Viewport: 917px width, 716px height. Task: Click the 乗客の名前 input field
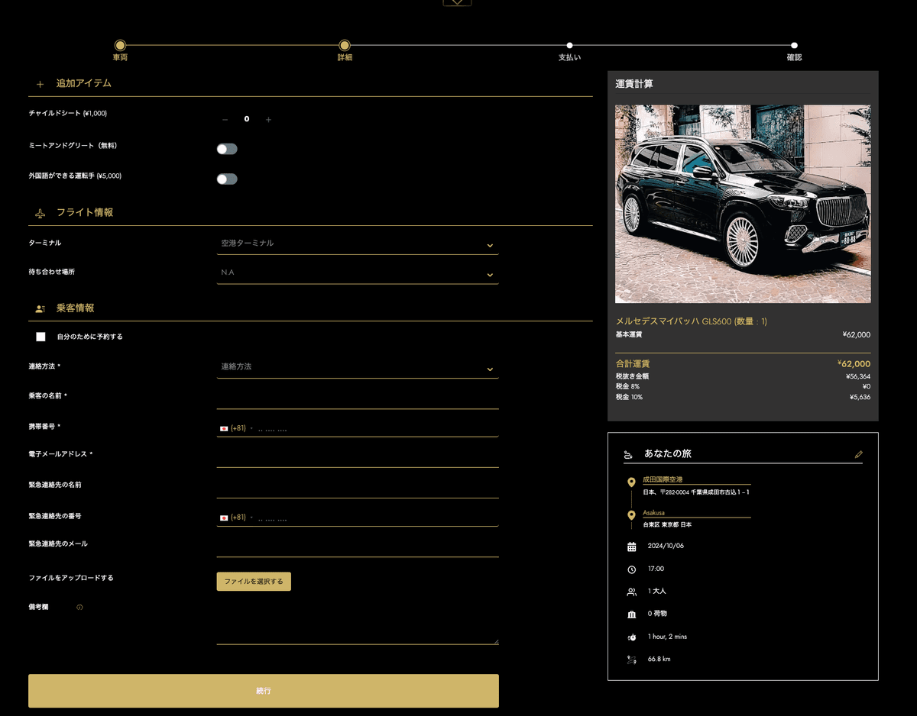(357, 398)
